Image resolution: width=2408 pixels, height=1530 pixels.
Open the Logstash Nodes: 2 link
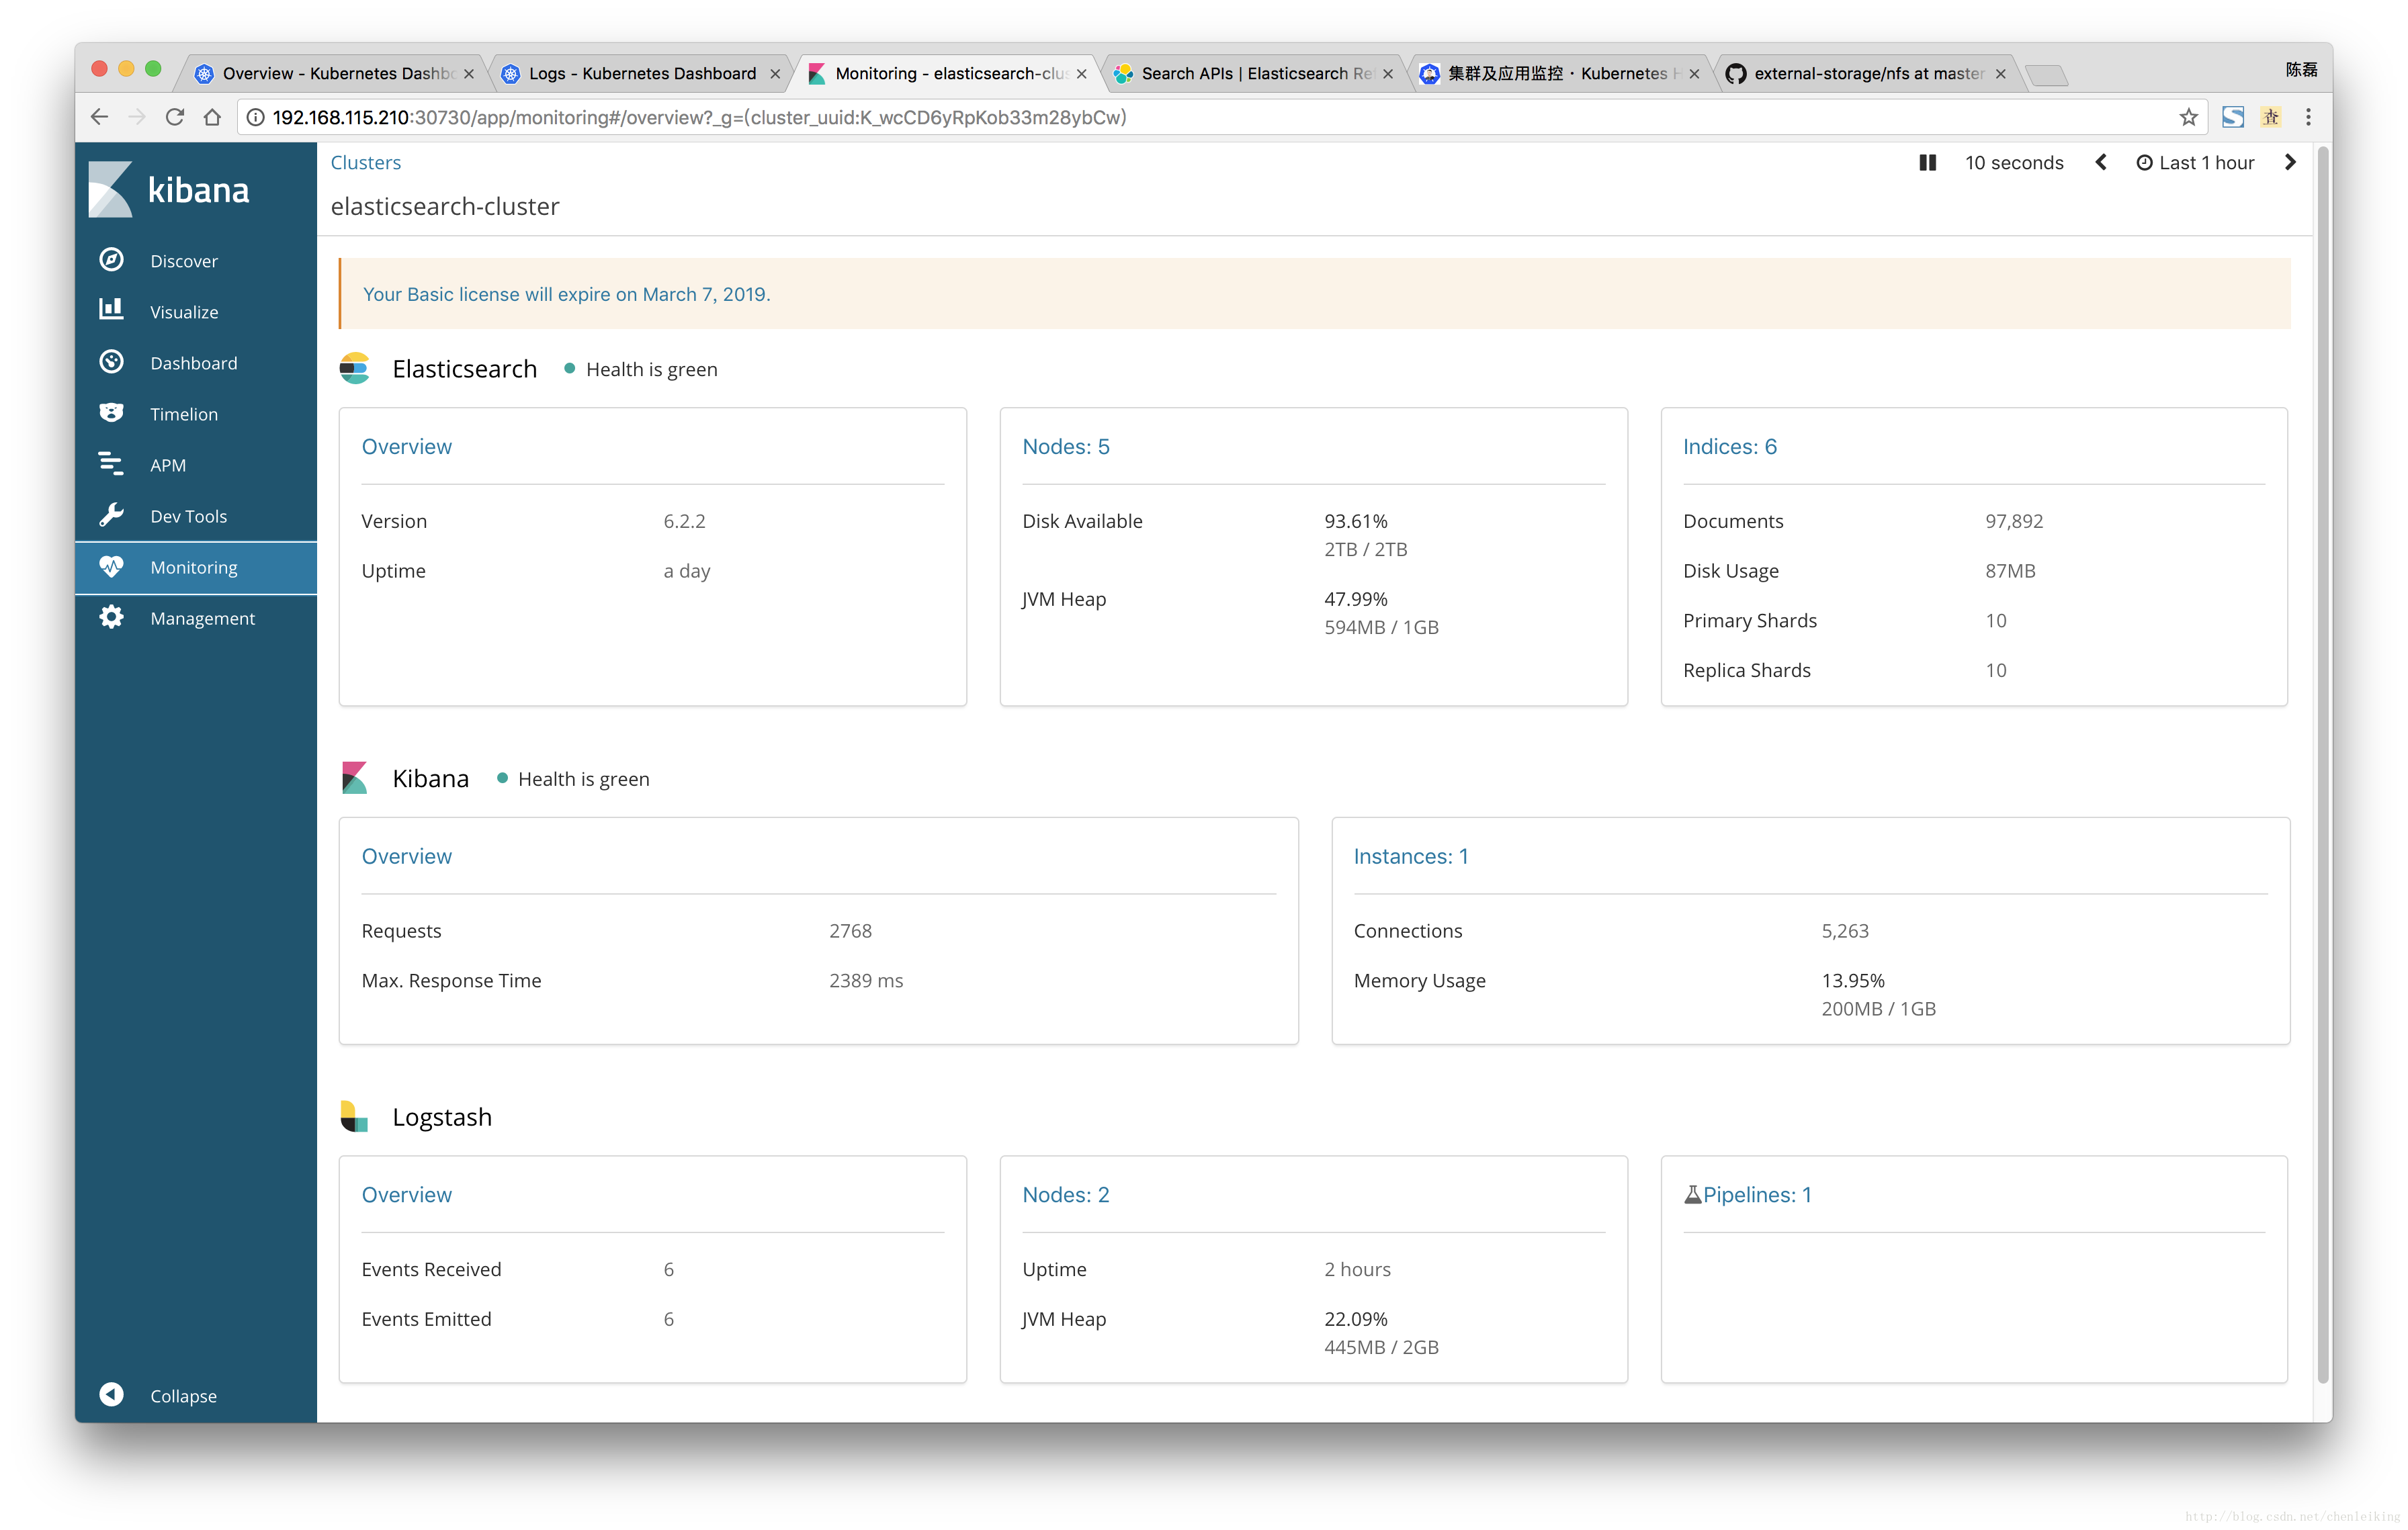pos(1065,1194)
